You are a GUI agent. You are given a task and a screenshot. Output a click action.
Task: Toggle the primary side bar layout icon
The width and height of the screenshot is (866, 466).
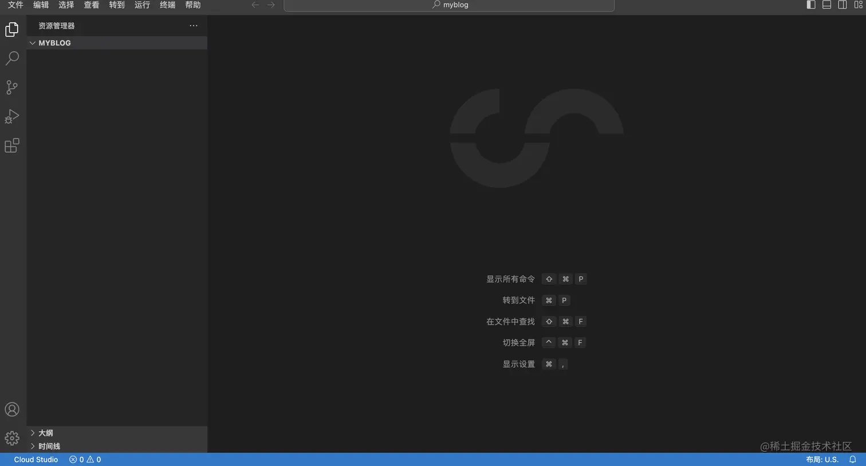pos(811,5)
